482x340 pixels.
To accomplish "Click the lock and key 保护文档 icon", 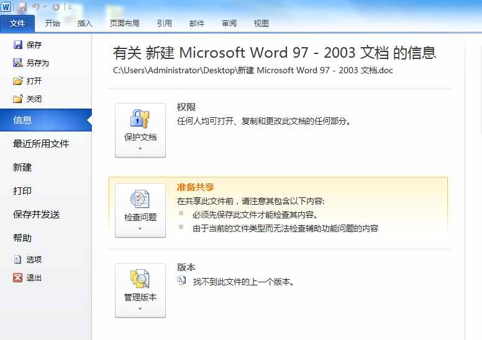I will (x=140, y=119).
